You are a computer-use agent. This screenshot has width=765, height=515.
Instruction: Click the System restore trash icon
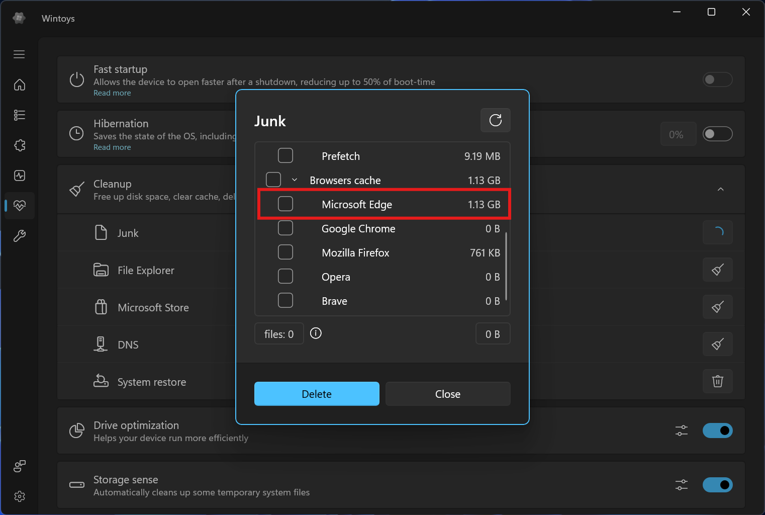tap(717, 381)
